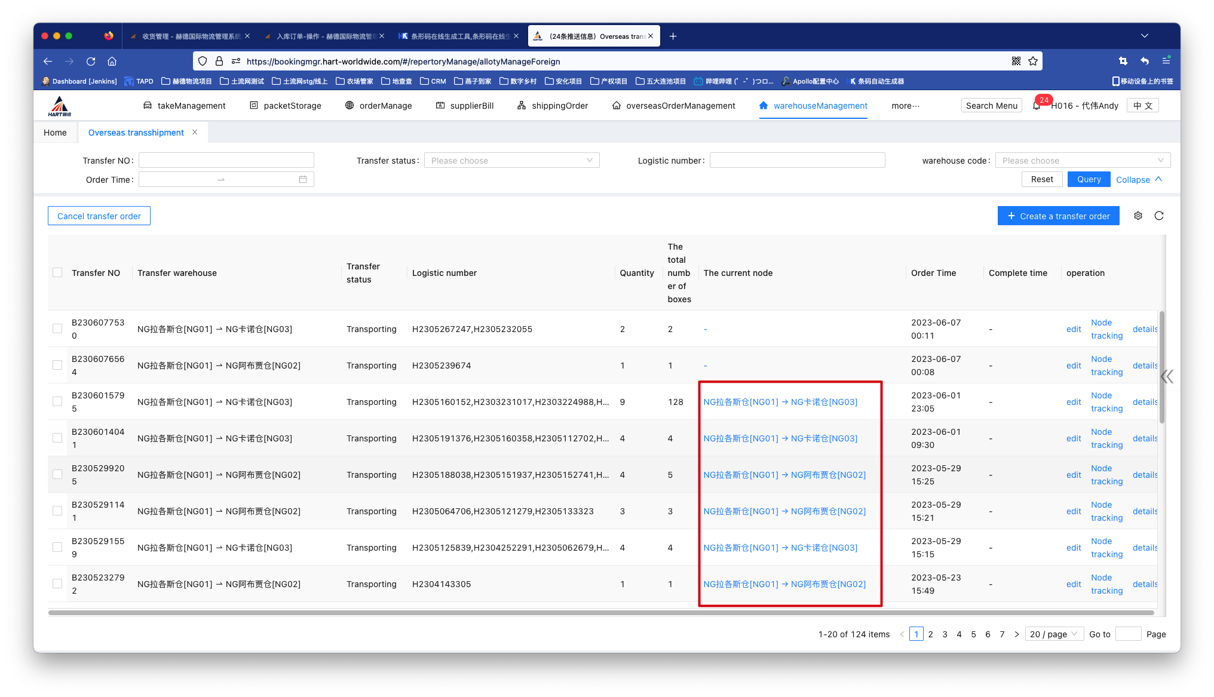Click the blue Query button
Viewport: 1214px width, 697px height.
1089,179
